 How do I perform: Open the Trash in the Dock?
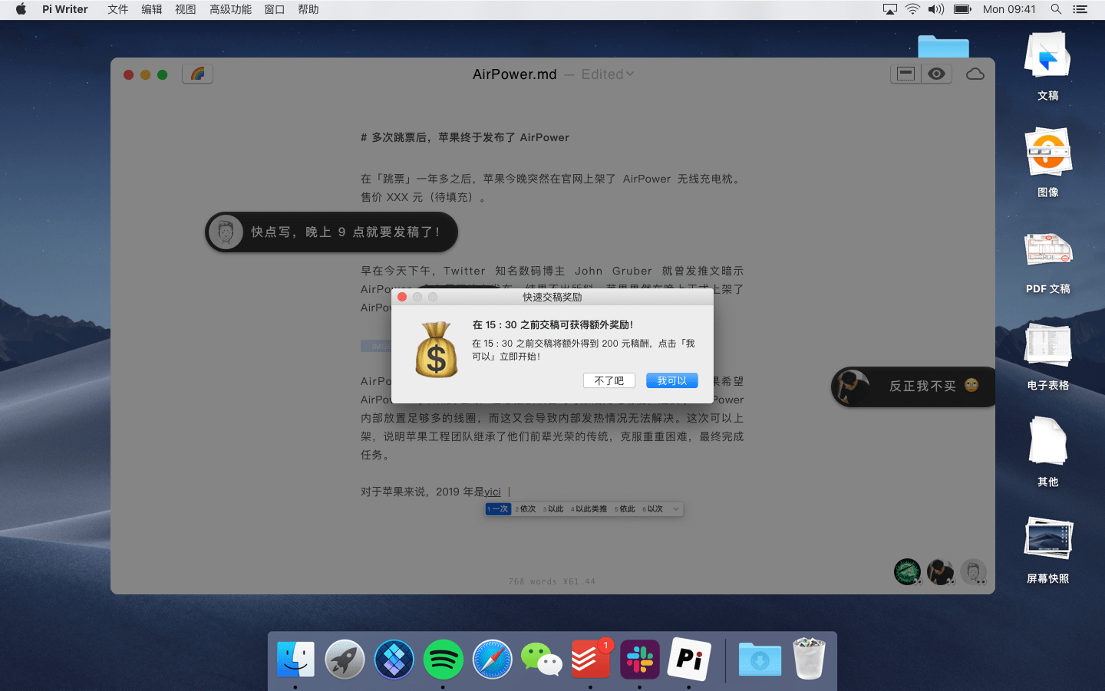[x=809, y=659]
